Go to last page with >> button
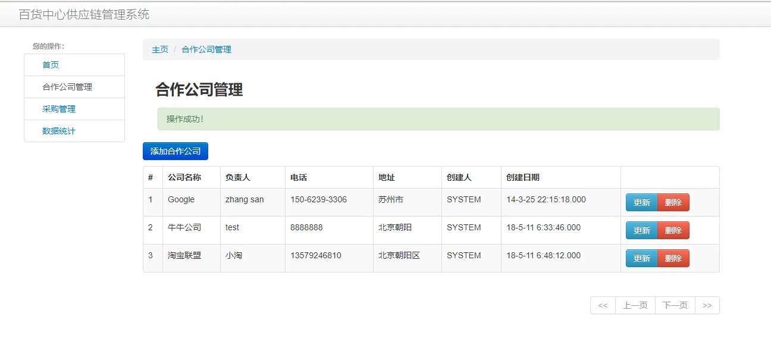 tap(707, 305)
